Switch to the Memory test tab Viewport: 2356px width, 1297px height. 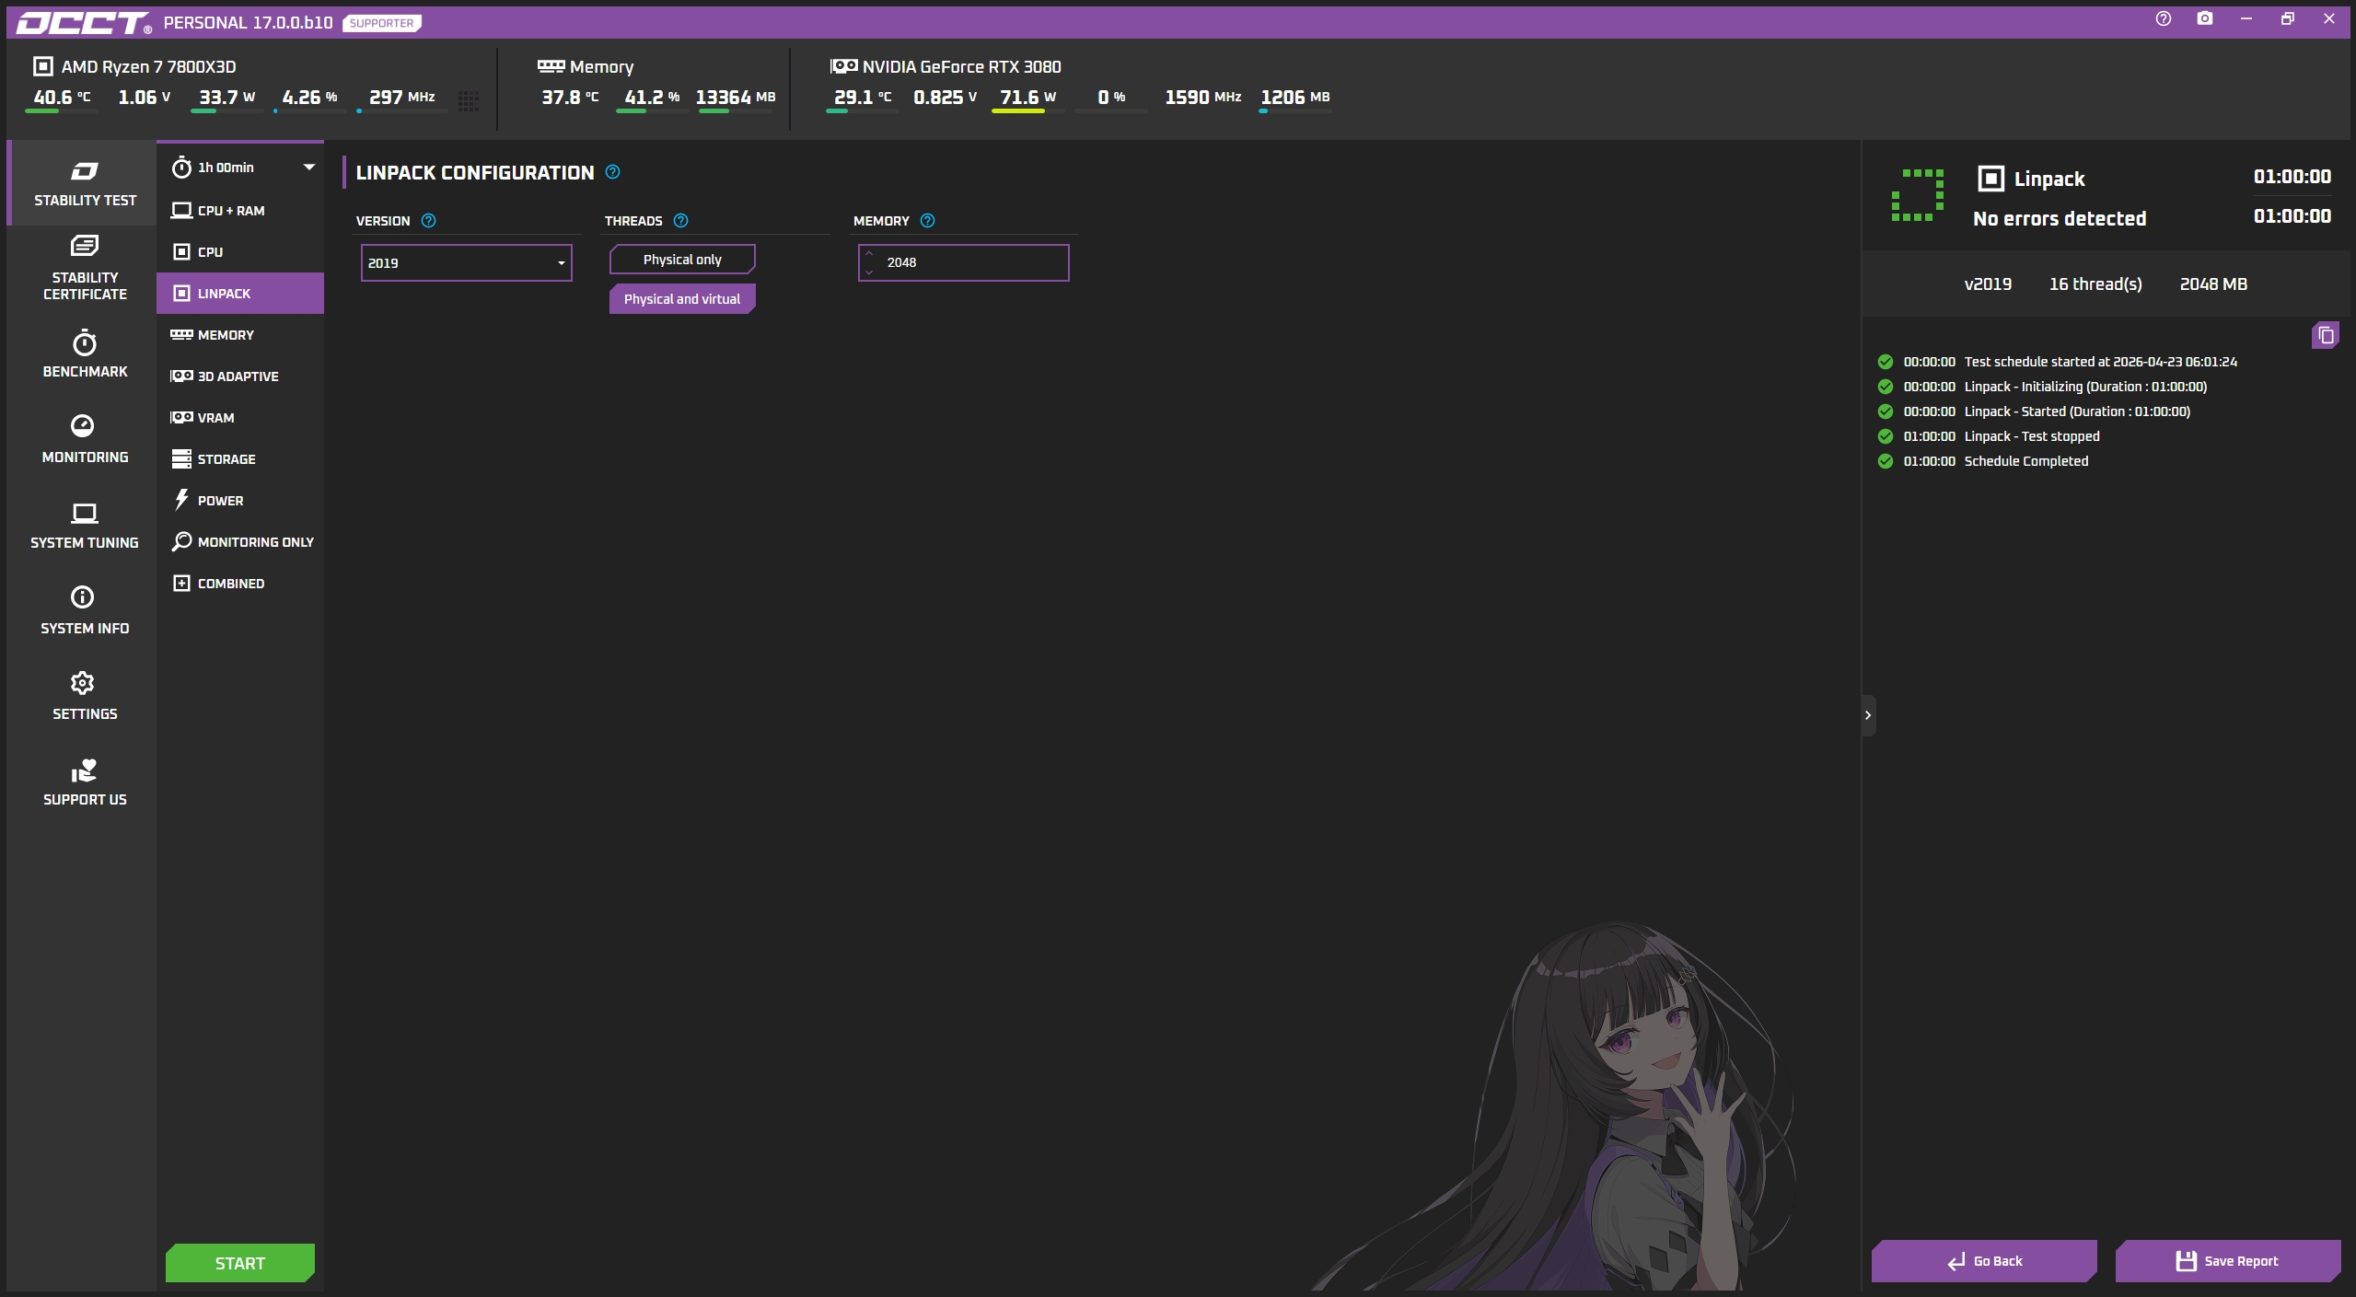tap(226, 335)
